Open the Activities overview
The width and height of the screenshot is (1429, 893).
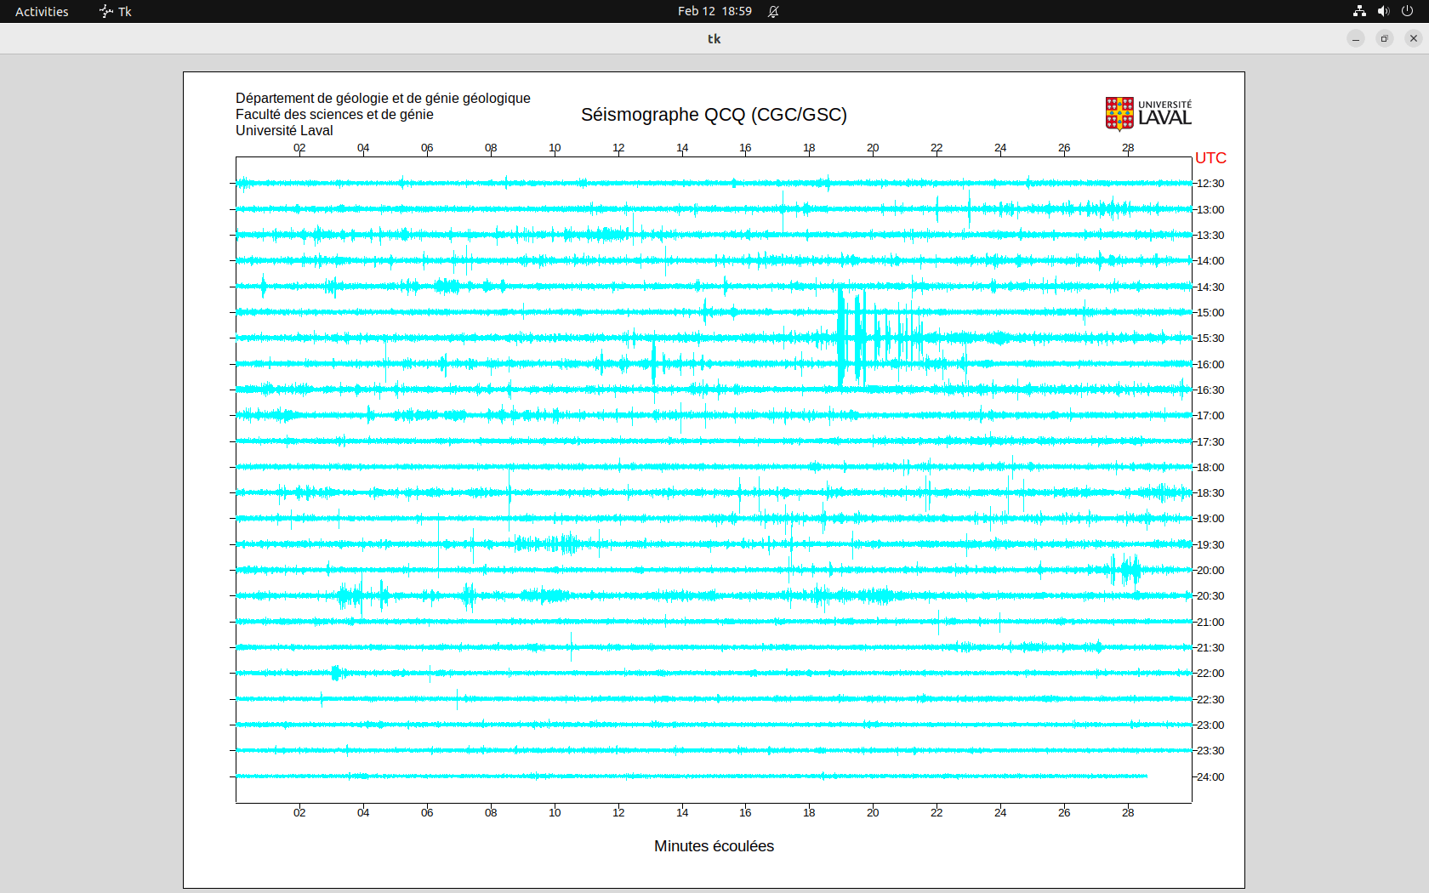(x=42, y=11)
